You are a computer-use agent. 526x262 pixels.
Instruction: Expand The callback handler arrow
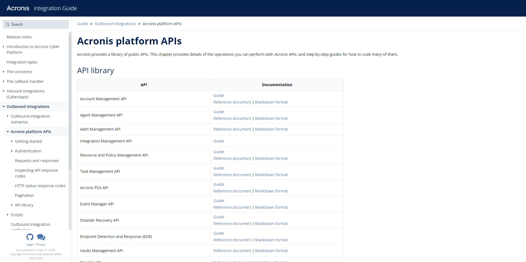pos(4,81)
